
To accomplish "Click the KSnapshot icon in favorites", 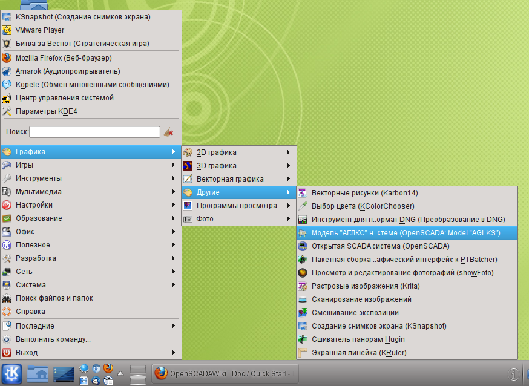I will pyautogui.click(x=7, y=17).
